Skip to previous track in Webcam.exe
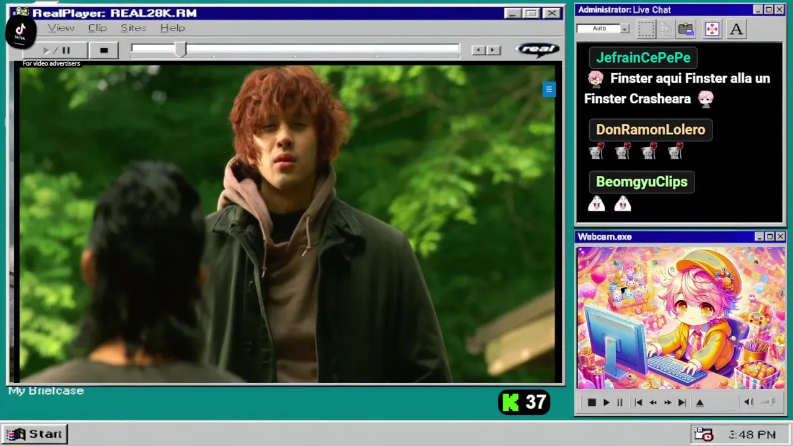793x446 pixels. [638, 403]
